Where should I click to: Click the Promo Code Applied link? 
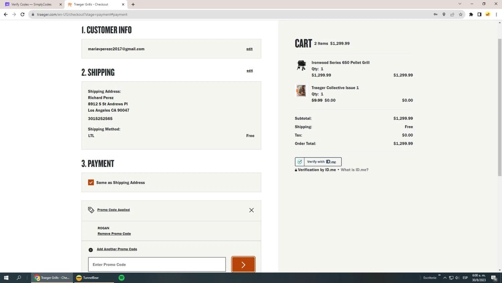point(113,210)
